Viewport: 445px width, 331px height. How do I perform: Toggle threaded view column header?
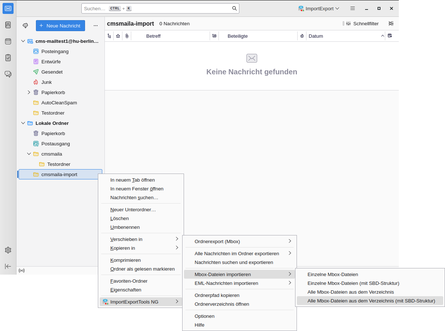pyautogui.click(x=109, y=36)
